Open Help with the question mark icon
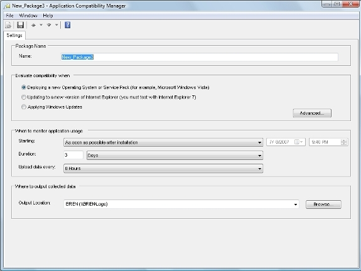 67,25
